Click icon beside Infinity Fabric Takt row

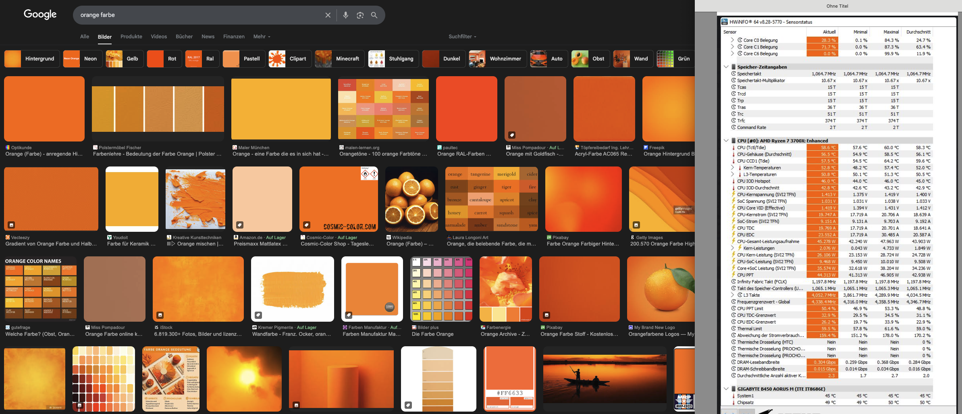click(733, 282)
